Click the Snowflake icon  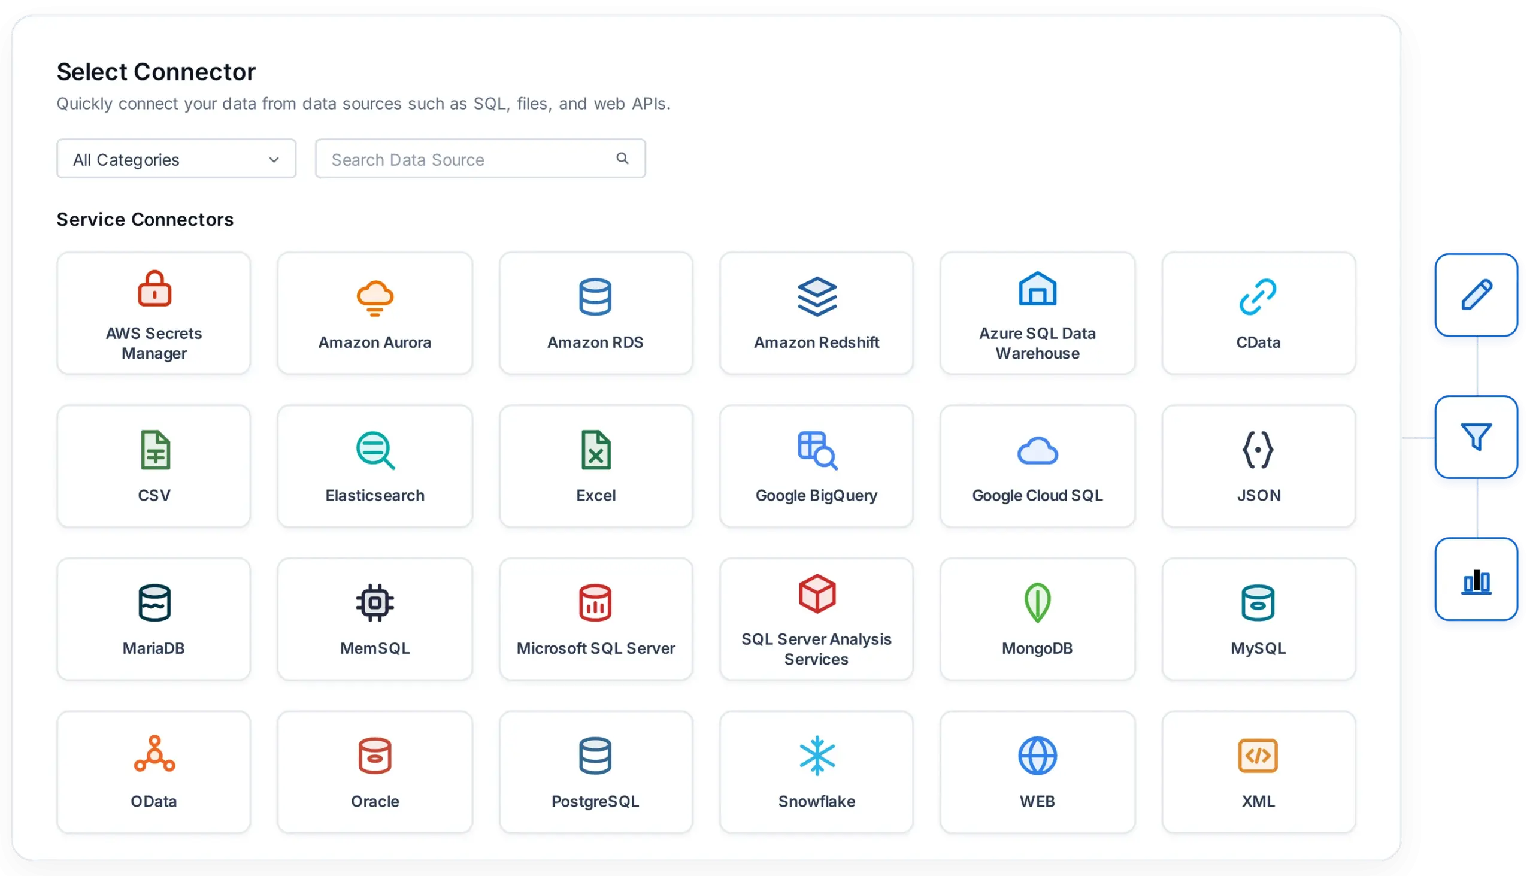[817, 756]
